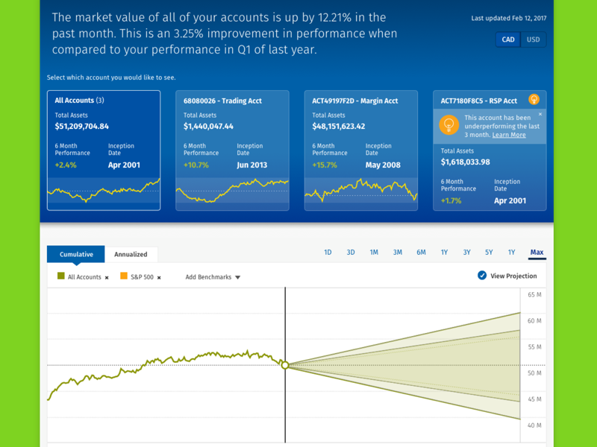The image size is (597, 447).
Task: Select the All Accounts (3) card
Action: tap(104, 150)
